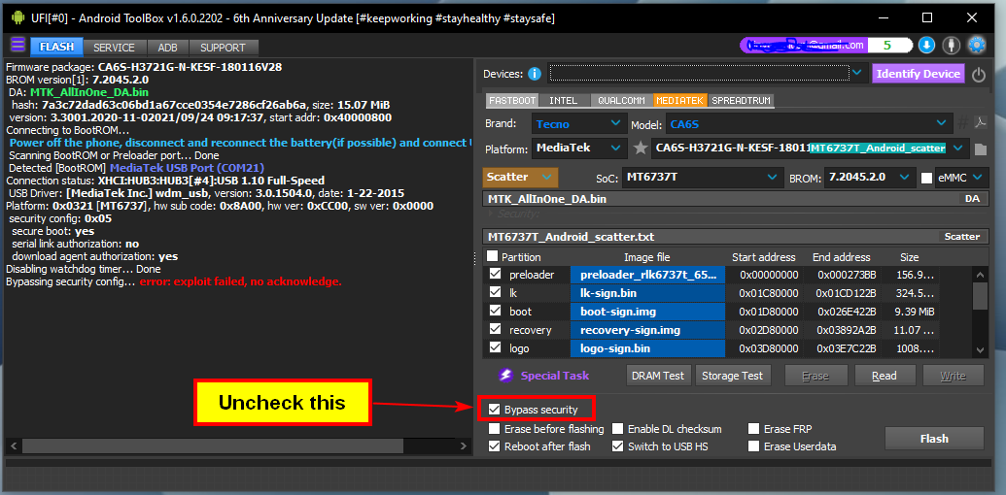Uncheck the recovery partition checkbox
Image resolution: width=1006 pixels, height=495 pixels.
pos(496,330)
